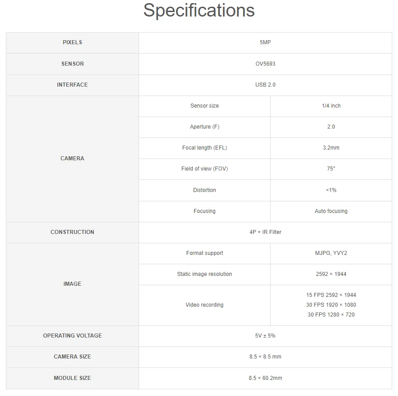Select the PIXELS row label
The image size is (398, 396).
72,42
